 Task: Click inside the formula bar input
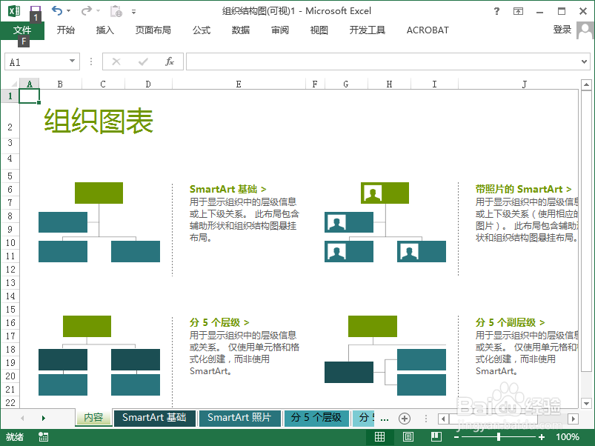point(382,61)
